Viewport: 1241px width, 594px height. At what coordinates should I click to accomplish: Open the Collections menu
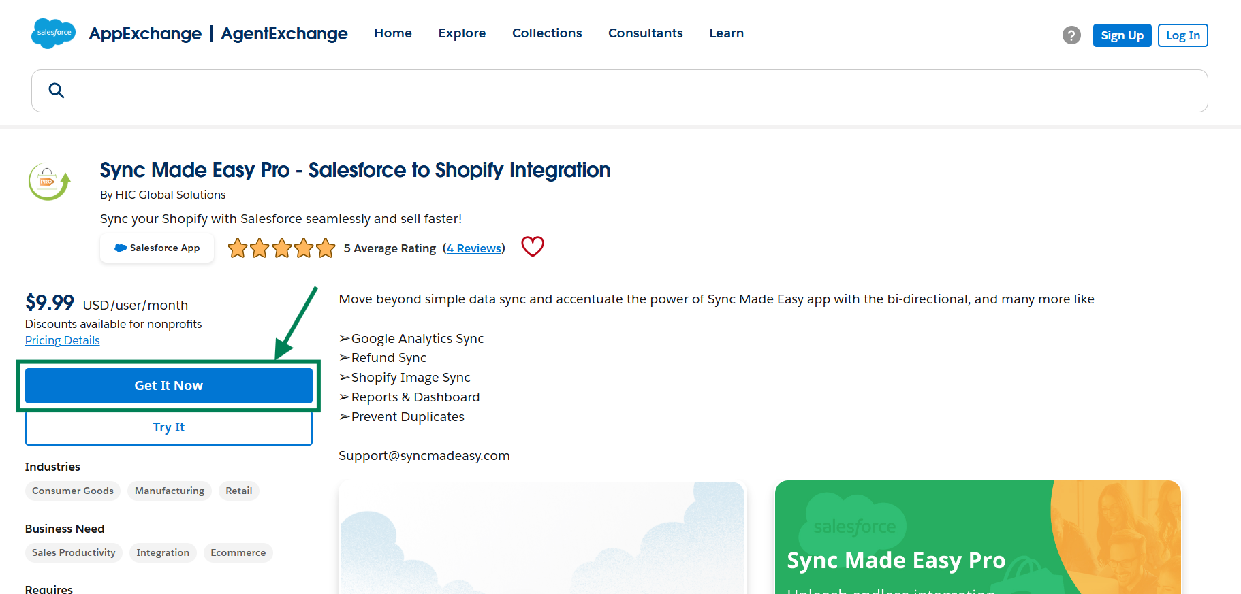[x=547, y=33]
